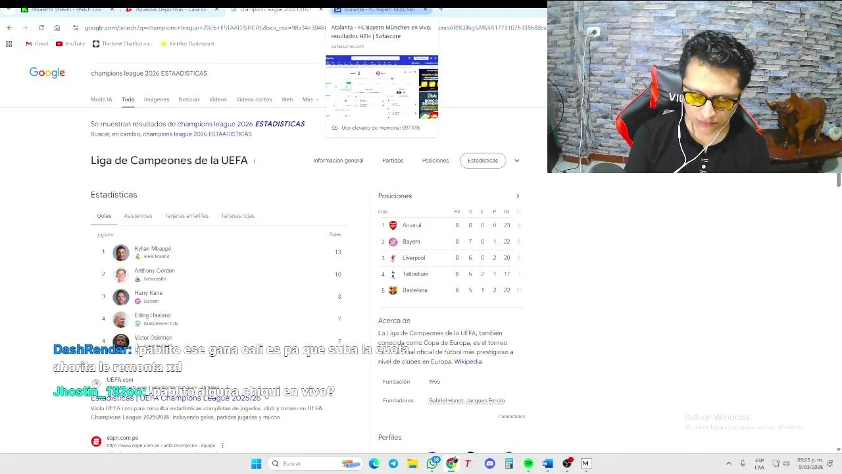This screenshot has width=842, height=474.
Task: Click the Windows taskbar Buscar search box
Action: 316,463
